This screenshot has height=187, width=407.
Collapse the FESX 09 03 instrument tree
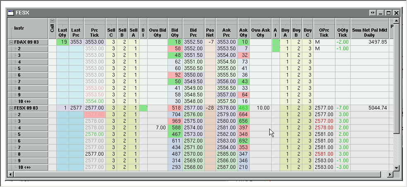pos(11,108)
